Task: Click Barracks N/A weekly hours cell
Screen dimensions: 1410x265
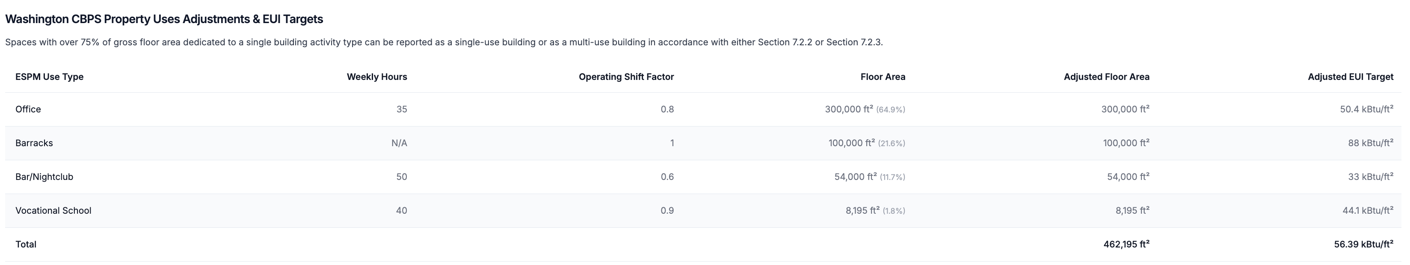Action: point(399,143)
